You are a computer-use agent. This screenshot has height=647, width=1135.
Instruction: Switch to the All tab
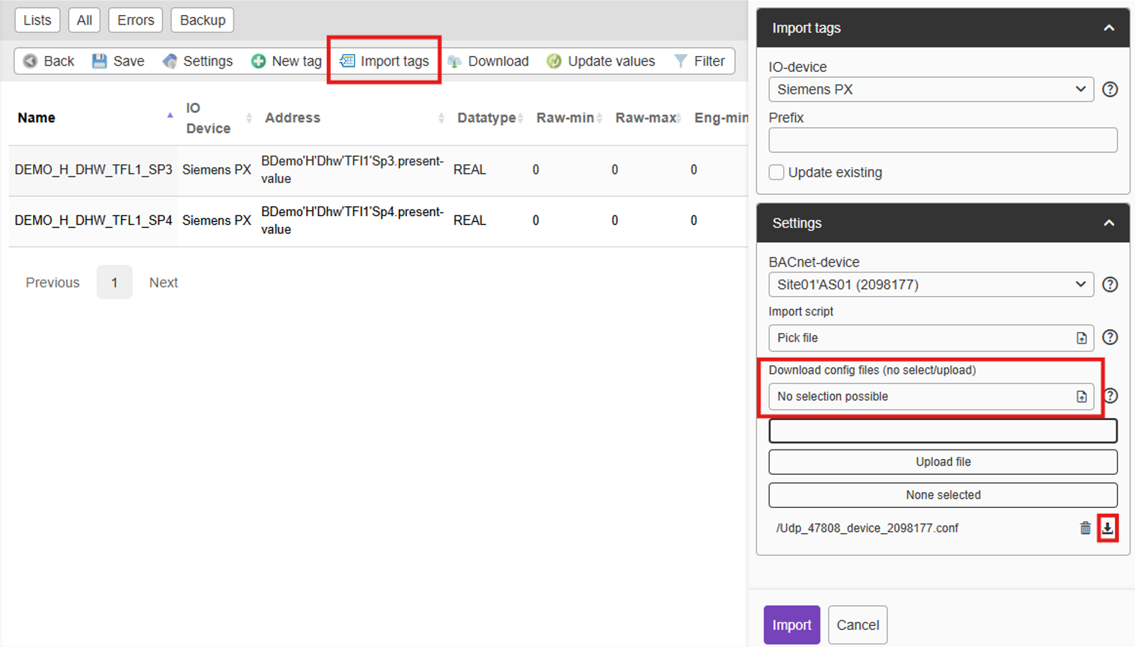click(x=84, y=20)
